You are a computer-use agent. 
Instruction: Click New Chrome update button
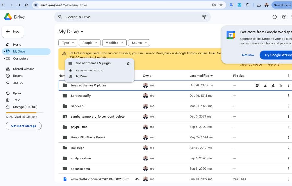pos(282,5)
